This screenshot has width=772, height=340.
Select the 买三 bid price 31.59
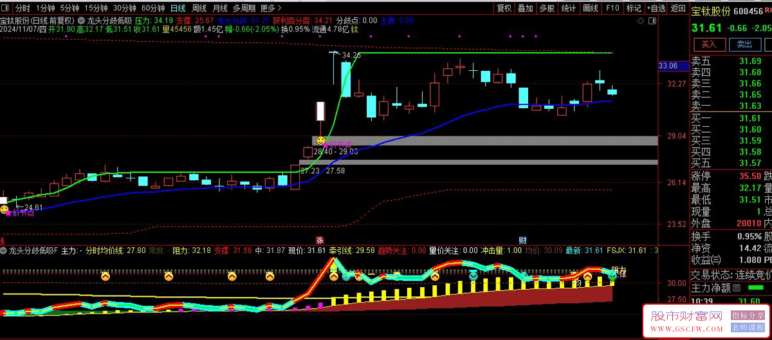click(x=750, y=140)
